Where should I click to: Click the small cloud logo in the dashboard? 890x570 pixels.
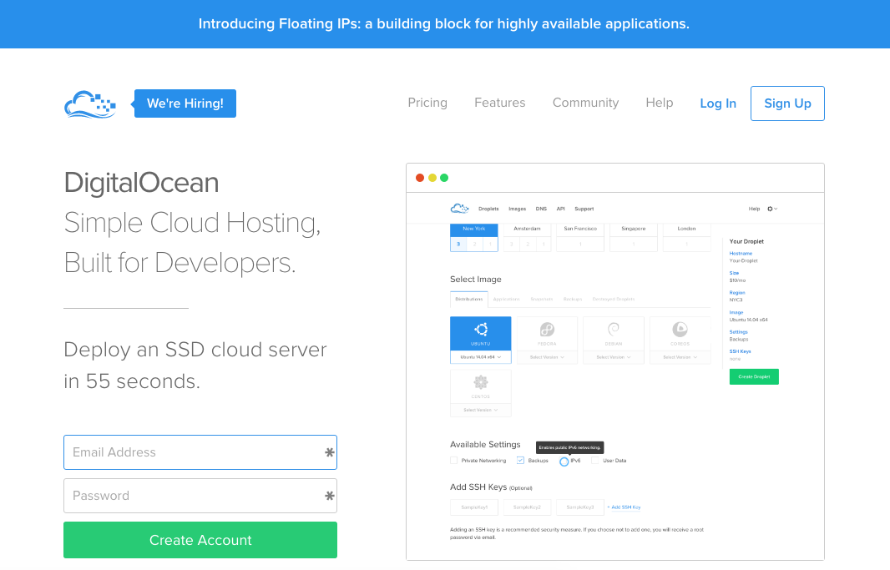[459, 209]
